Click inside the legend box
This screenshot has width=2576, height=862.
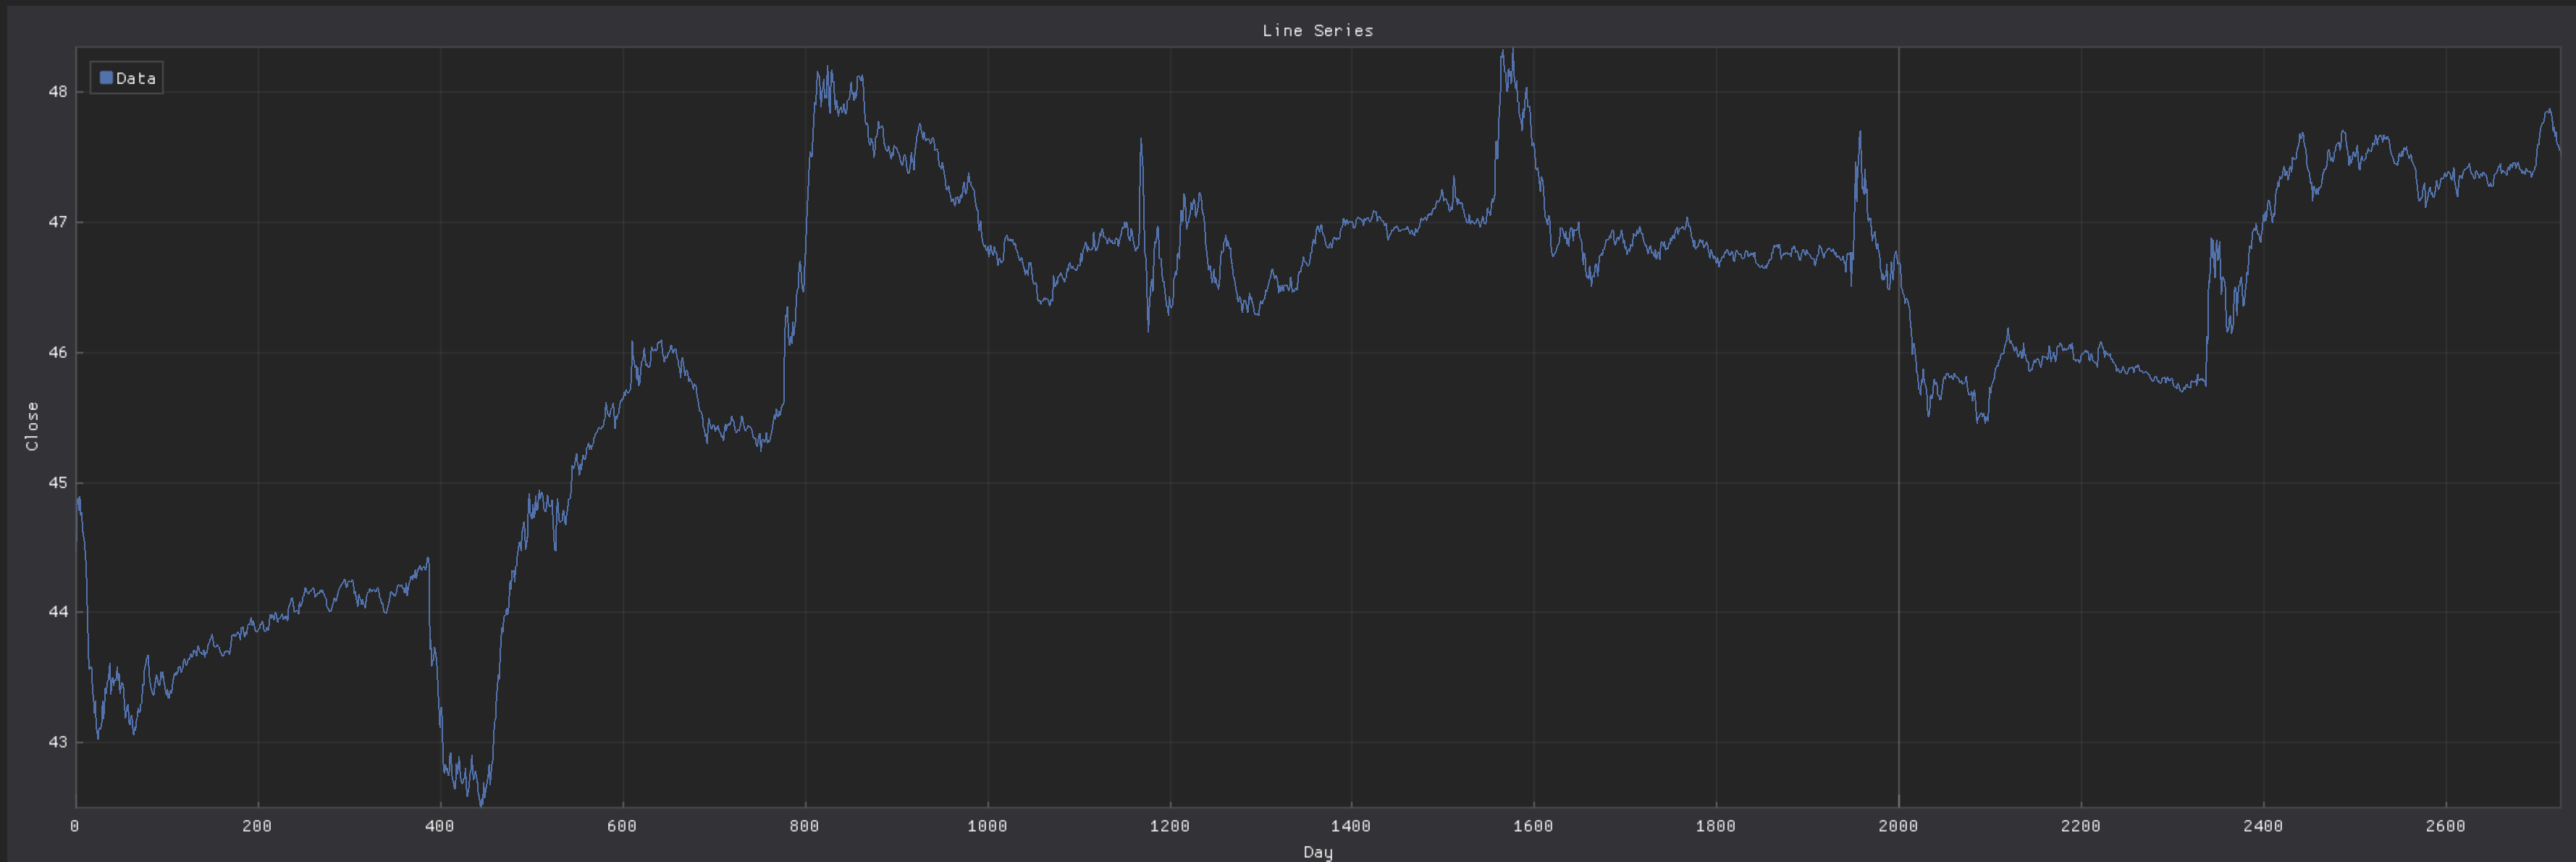click(x=126, y=77)
